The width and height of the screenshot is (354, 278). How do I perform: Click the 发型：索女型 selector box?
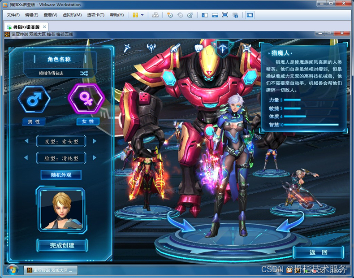[61, 141]
